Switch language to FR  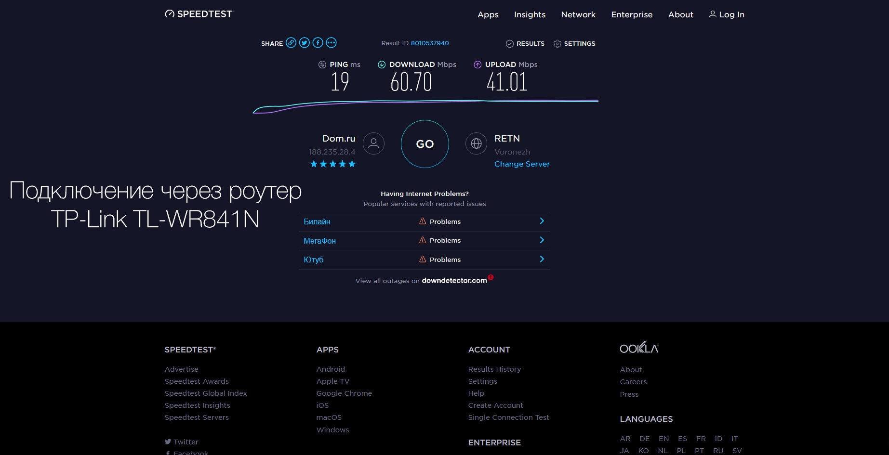(701, 439)
